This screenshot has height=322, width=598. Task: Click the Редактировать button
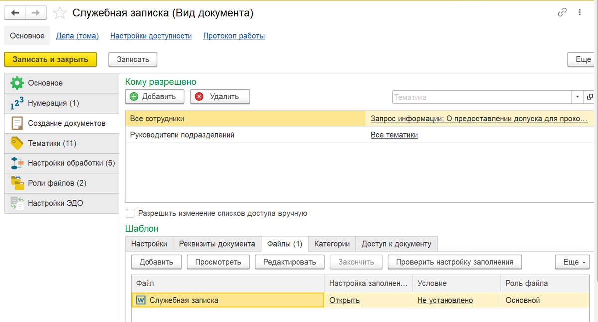click(x=290, y=262)
